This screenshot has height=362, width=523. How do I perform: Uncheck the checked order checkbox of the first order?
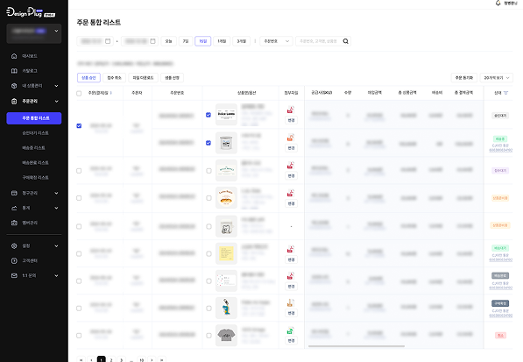point(79,126)
